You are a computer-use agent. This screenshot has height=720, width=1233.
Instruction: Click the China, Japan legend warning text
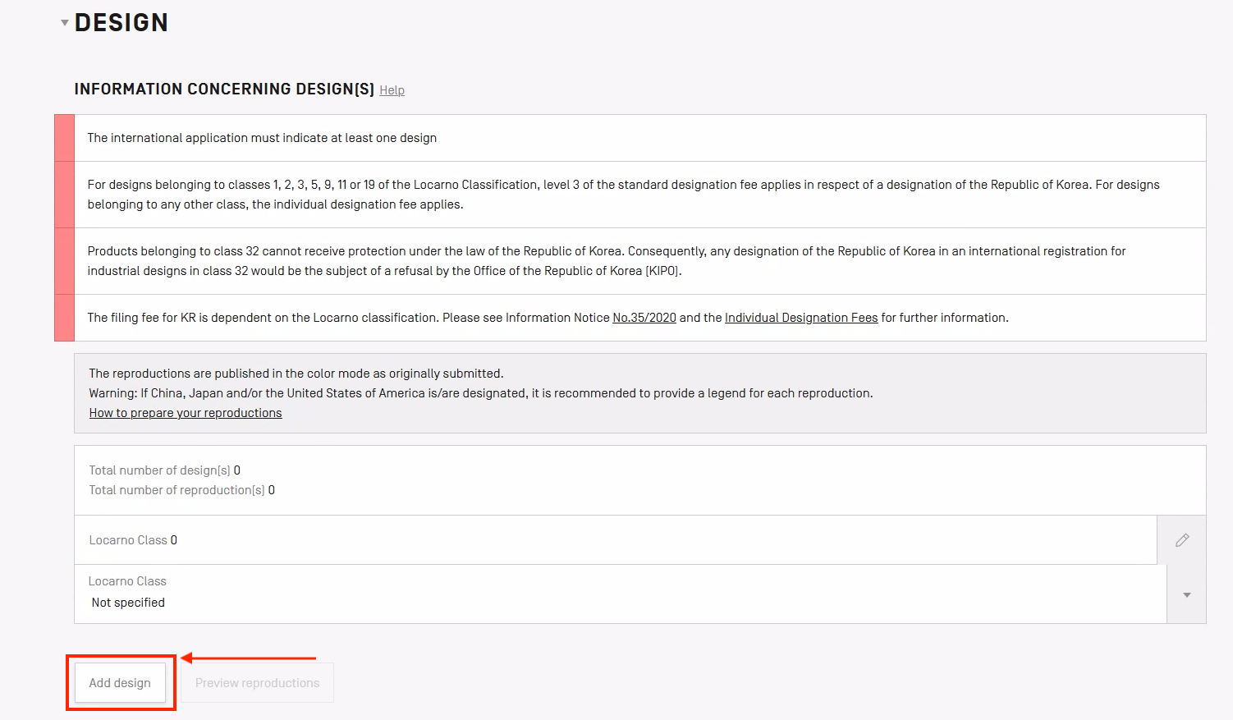point(480,393)
